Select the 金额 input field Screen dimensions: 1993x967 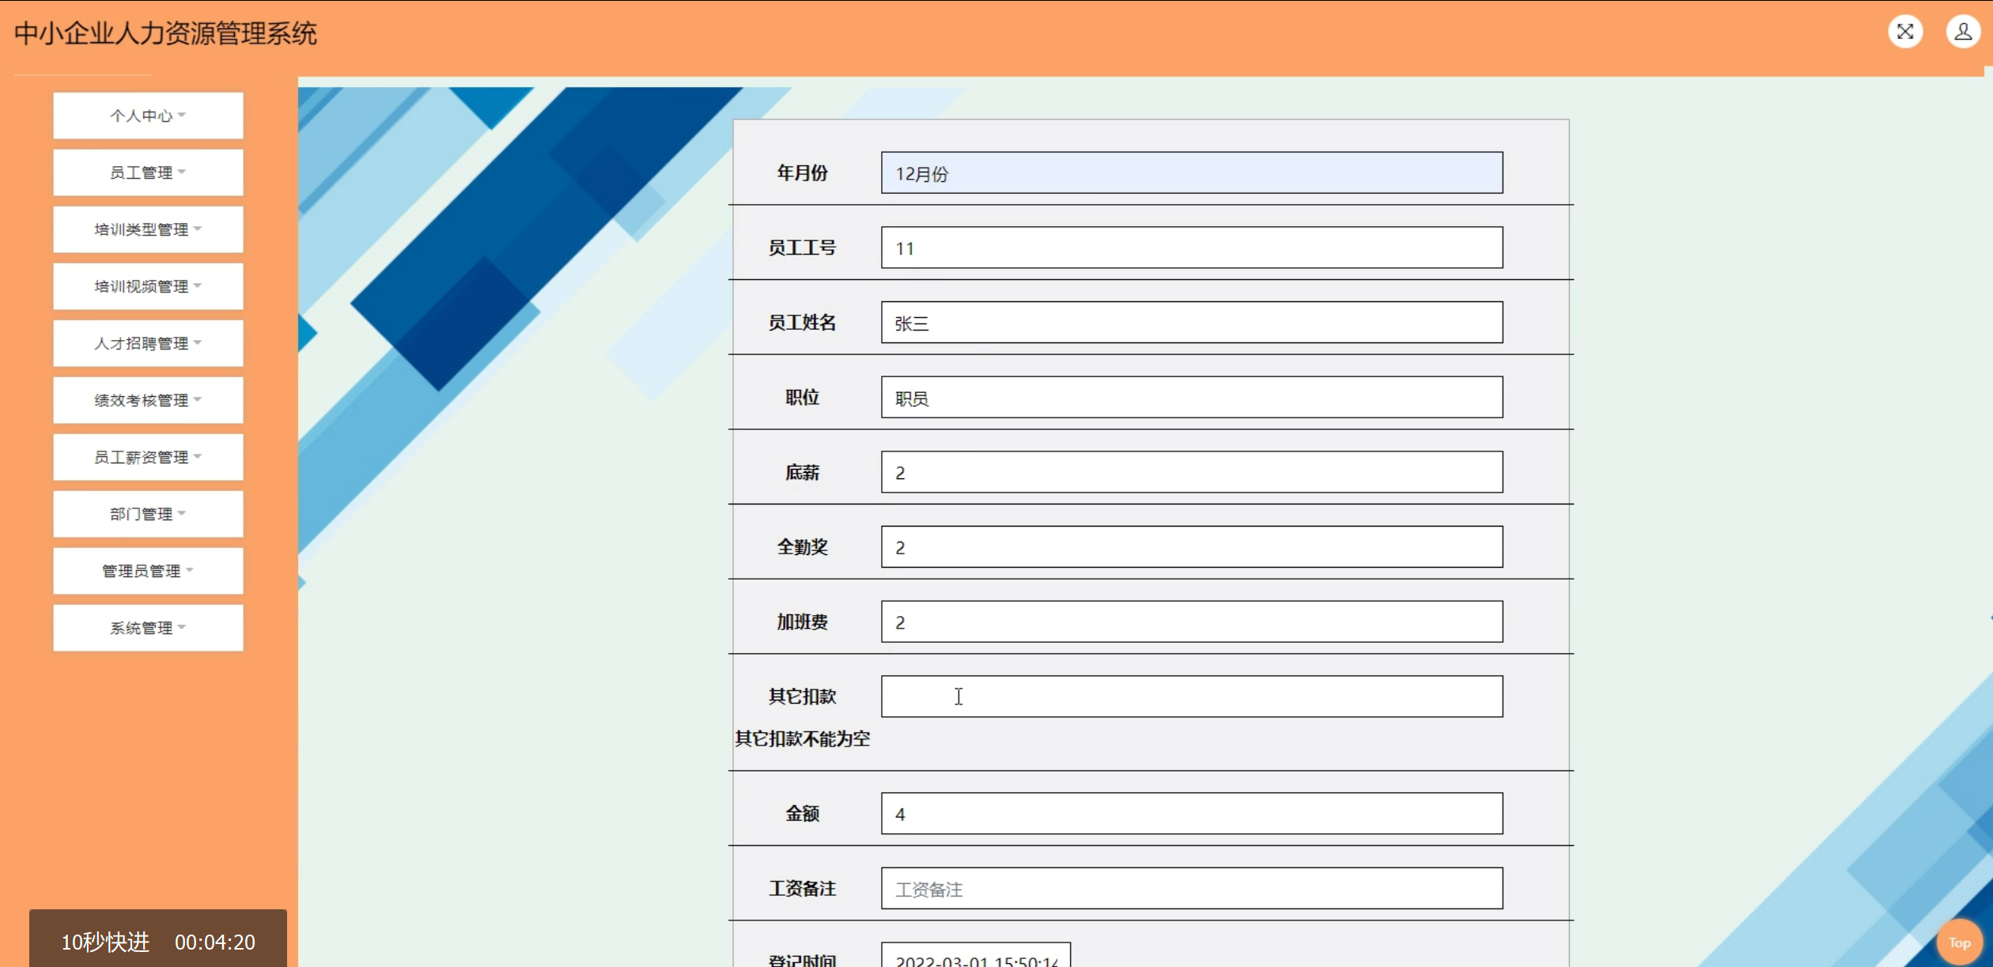1191,813
